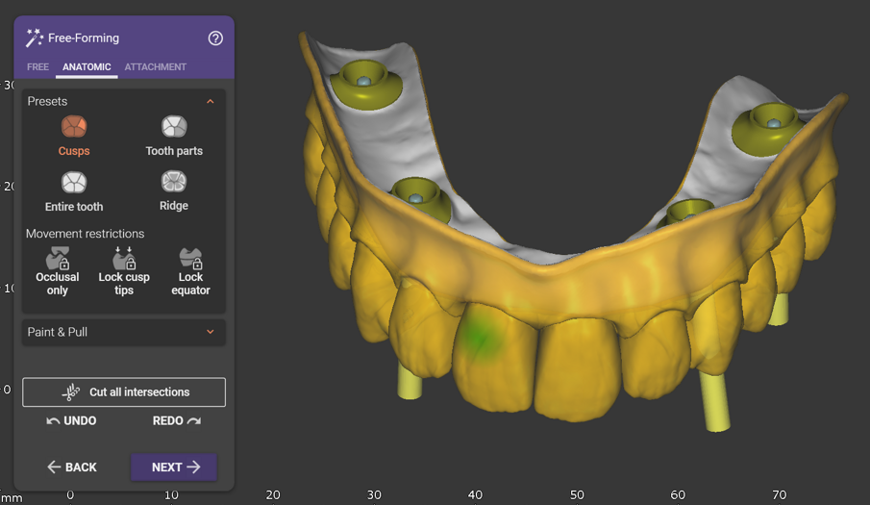
Task: Undo the last forming action
Action: point(72,420)
